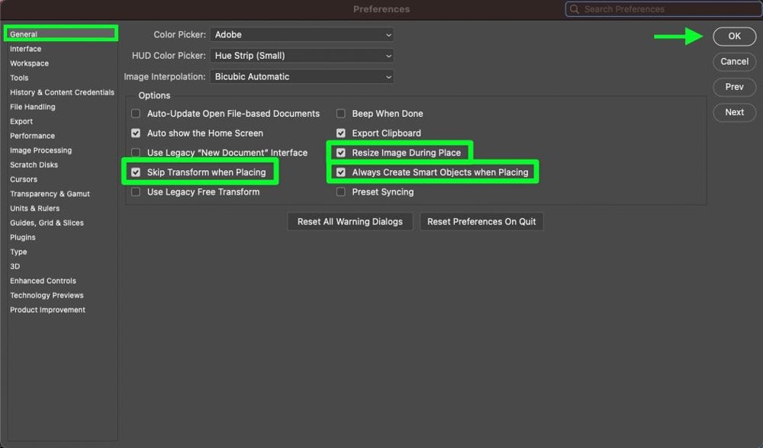This screenshot has height=448, width=763.
Task: Go to Scratch Disks preferences
Action: click(x=34, y=165)
